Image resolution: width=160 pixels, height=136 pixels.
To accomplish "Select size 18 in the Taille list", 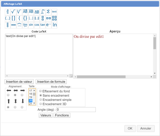I will (31, 94).
